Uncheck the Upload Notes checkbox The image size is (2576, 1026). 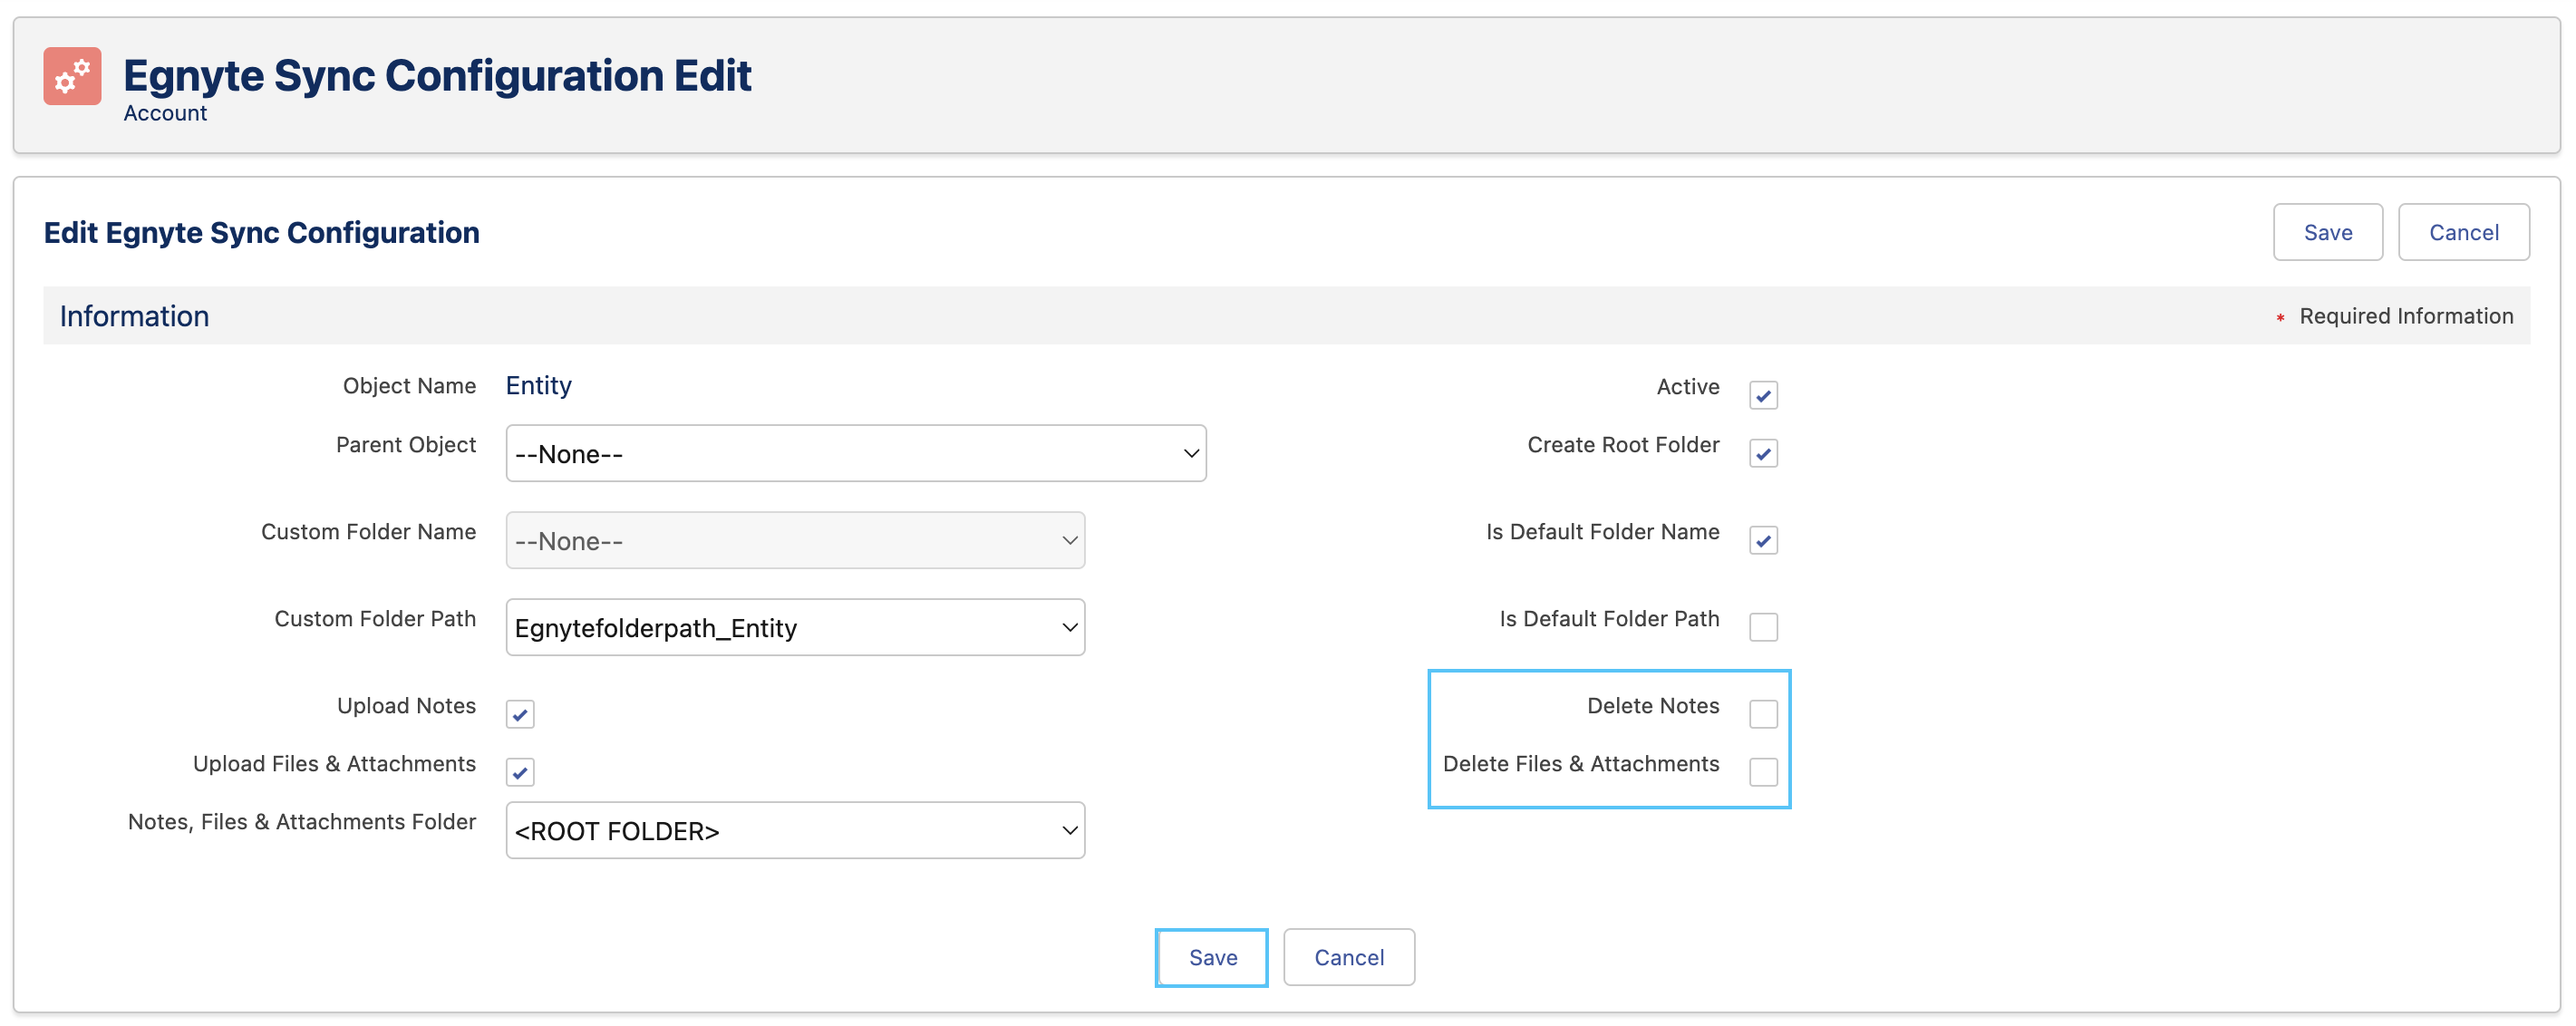coord(520,714)
